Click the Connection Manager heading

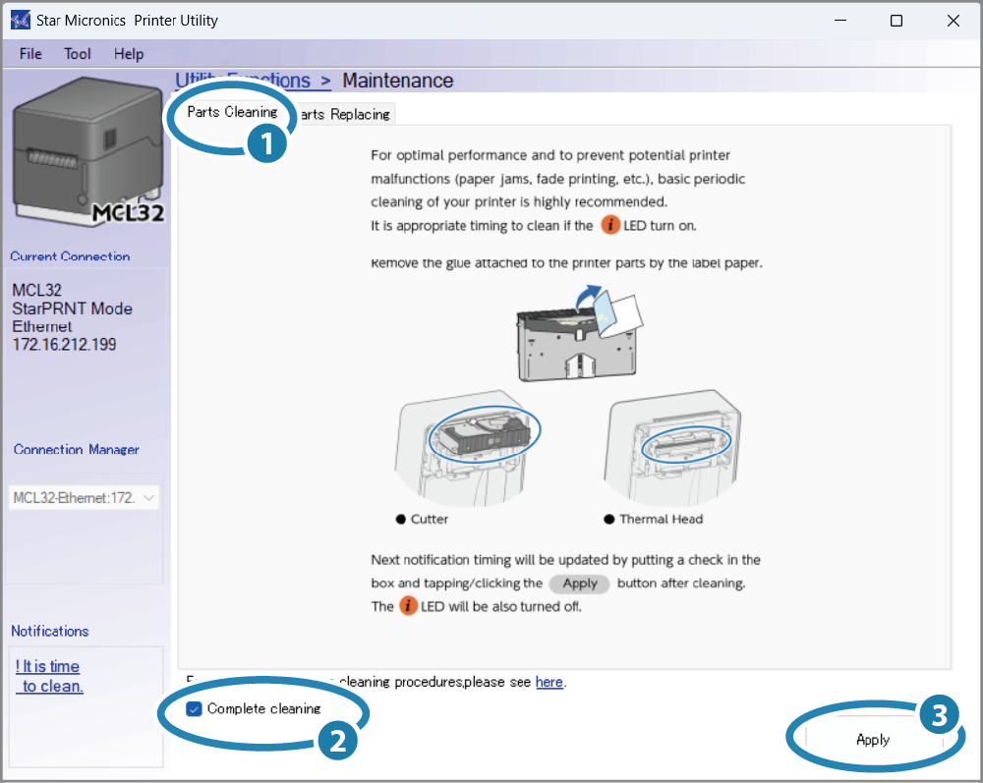click(x=77, y=450)
